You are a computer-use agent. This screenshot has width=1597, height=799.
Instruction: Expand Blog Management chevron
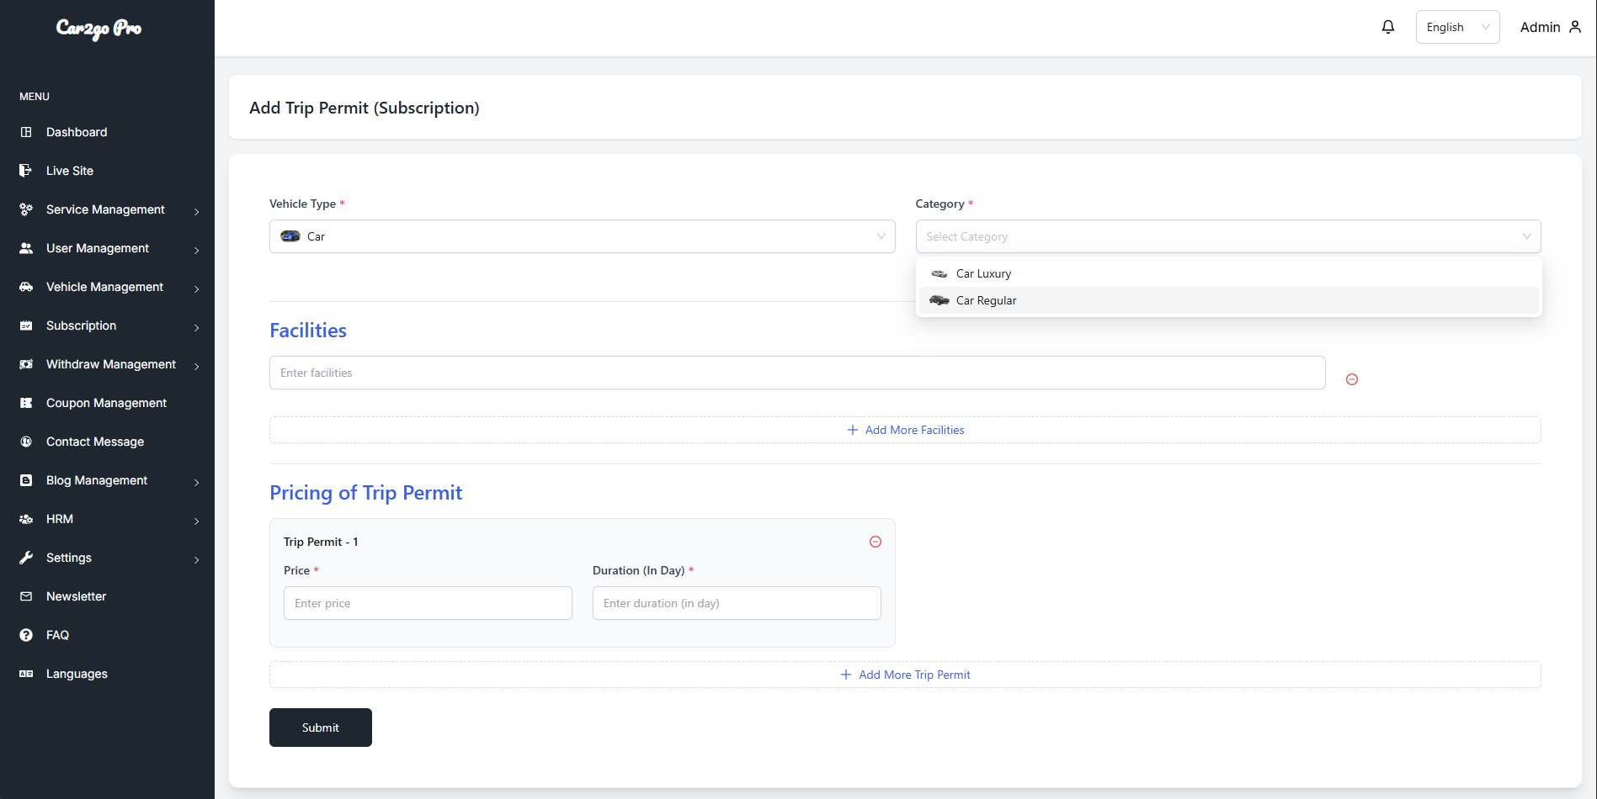coord(197,482)
